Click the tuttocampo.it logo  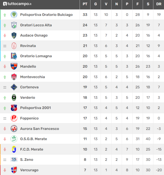coord(17,4)
